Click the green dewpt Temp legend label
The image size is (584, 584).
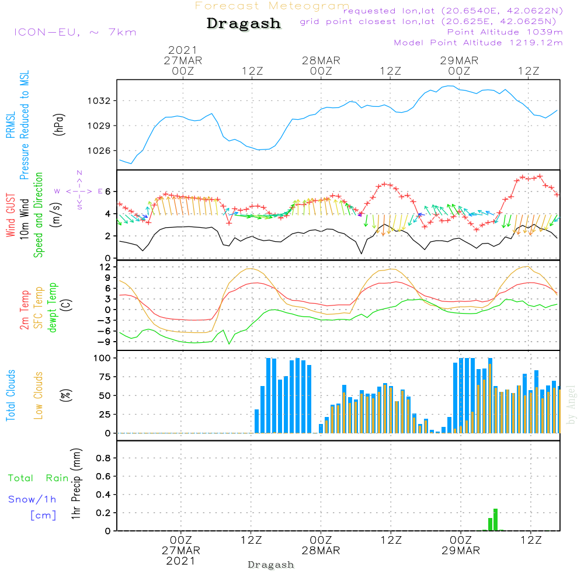(x=53, y=307)
